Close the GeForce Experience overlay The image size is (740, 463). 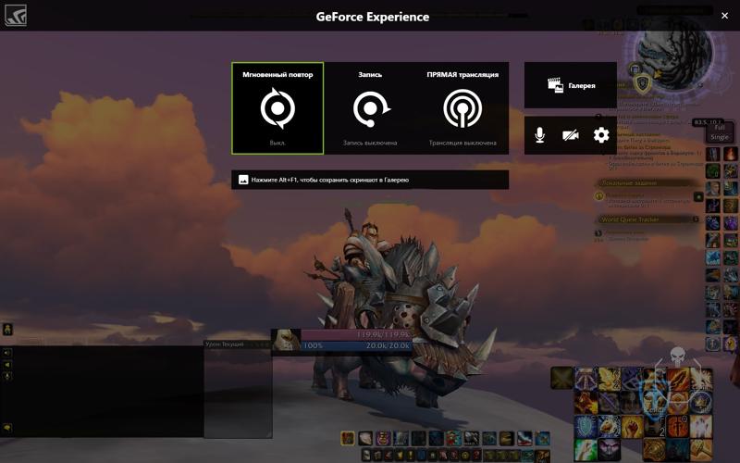pos(724,16)
